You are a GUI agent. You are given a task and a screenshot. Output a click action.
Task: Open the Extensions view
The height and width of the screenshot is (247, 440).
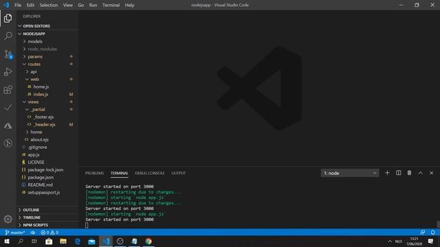tap(8, 90)
